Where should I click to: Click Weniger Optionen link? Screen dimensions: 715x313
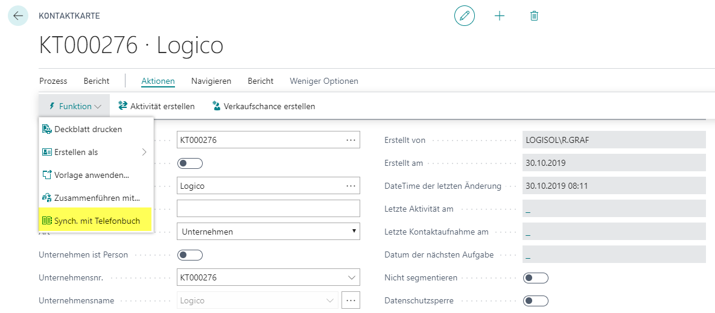324,81
